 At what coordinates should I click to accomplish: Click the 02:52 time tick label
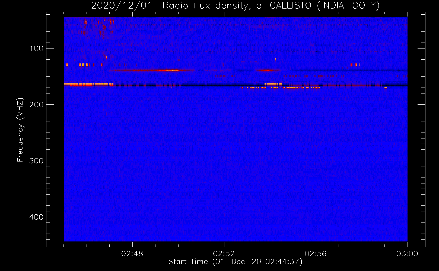(224, 254)
